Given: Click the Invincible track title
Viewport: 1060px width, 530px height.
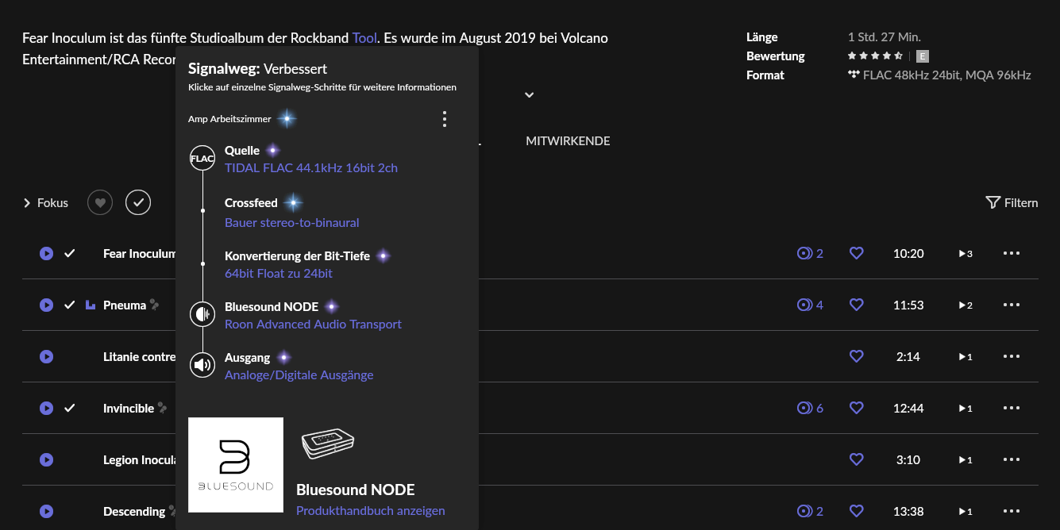Looking at the screenshot, I should 129,409.
